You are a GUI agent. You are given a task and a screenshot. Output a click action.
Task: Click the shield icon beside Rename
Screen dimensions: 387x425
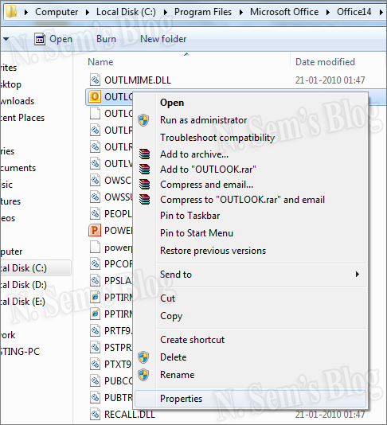pyautogui.click(x=143, y=375)
